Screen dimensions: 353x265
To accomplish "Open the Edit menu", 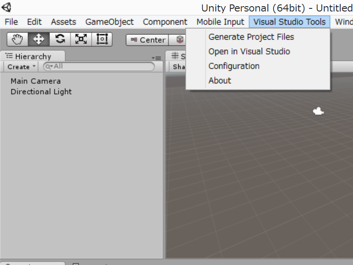I will (34, 22).
